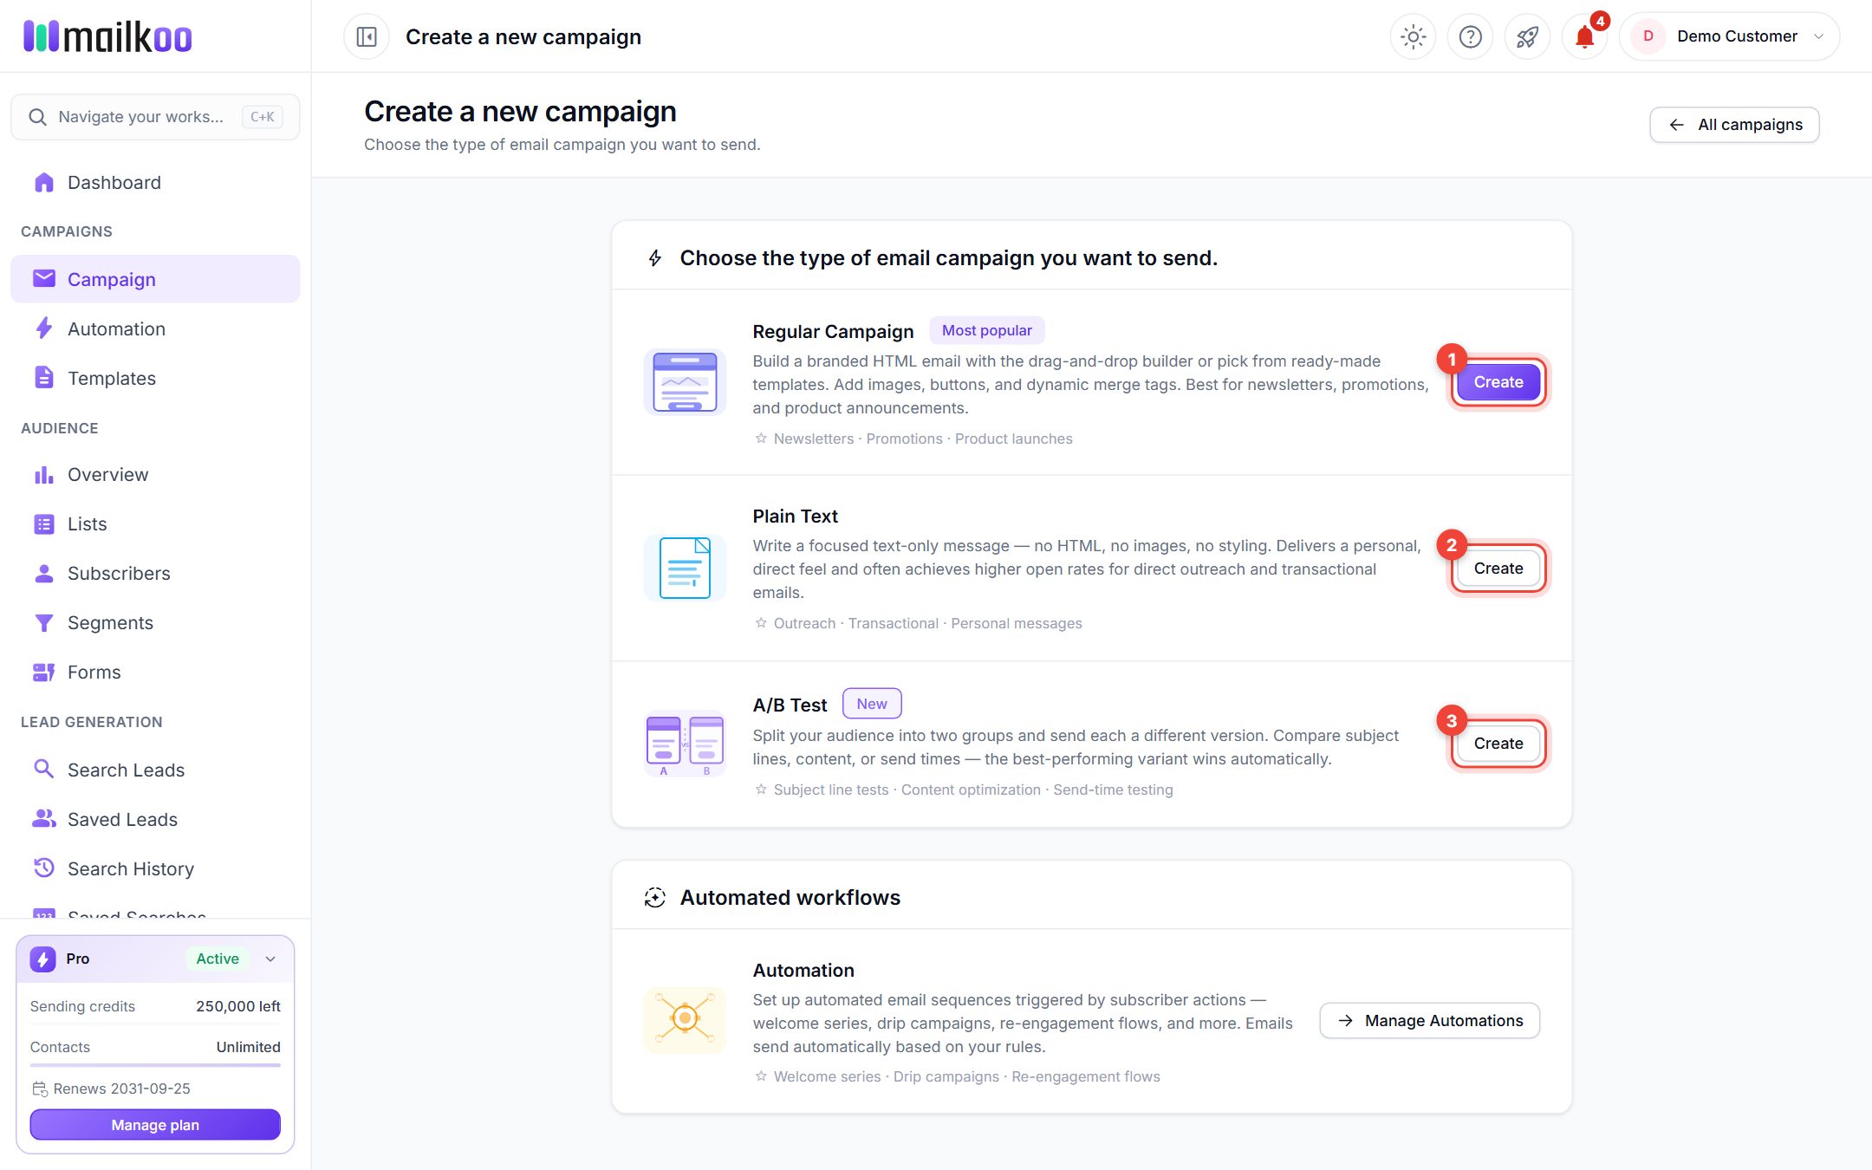The image size is (1872, 1170).
Task: Toggle the light theme sun icon
Action: 1413,36
